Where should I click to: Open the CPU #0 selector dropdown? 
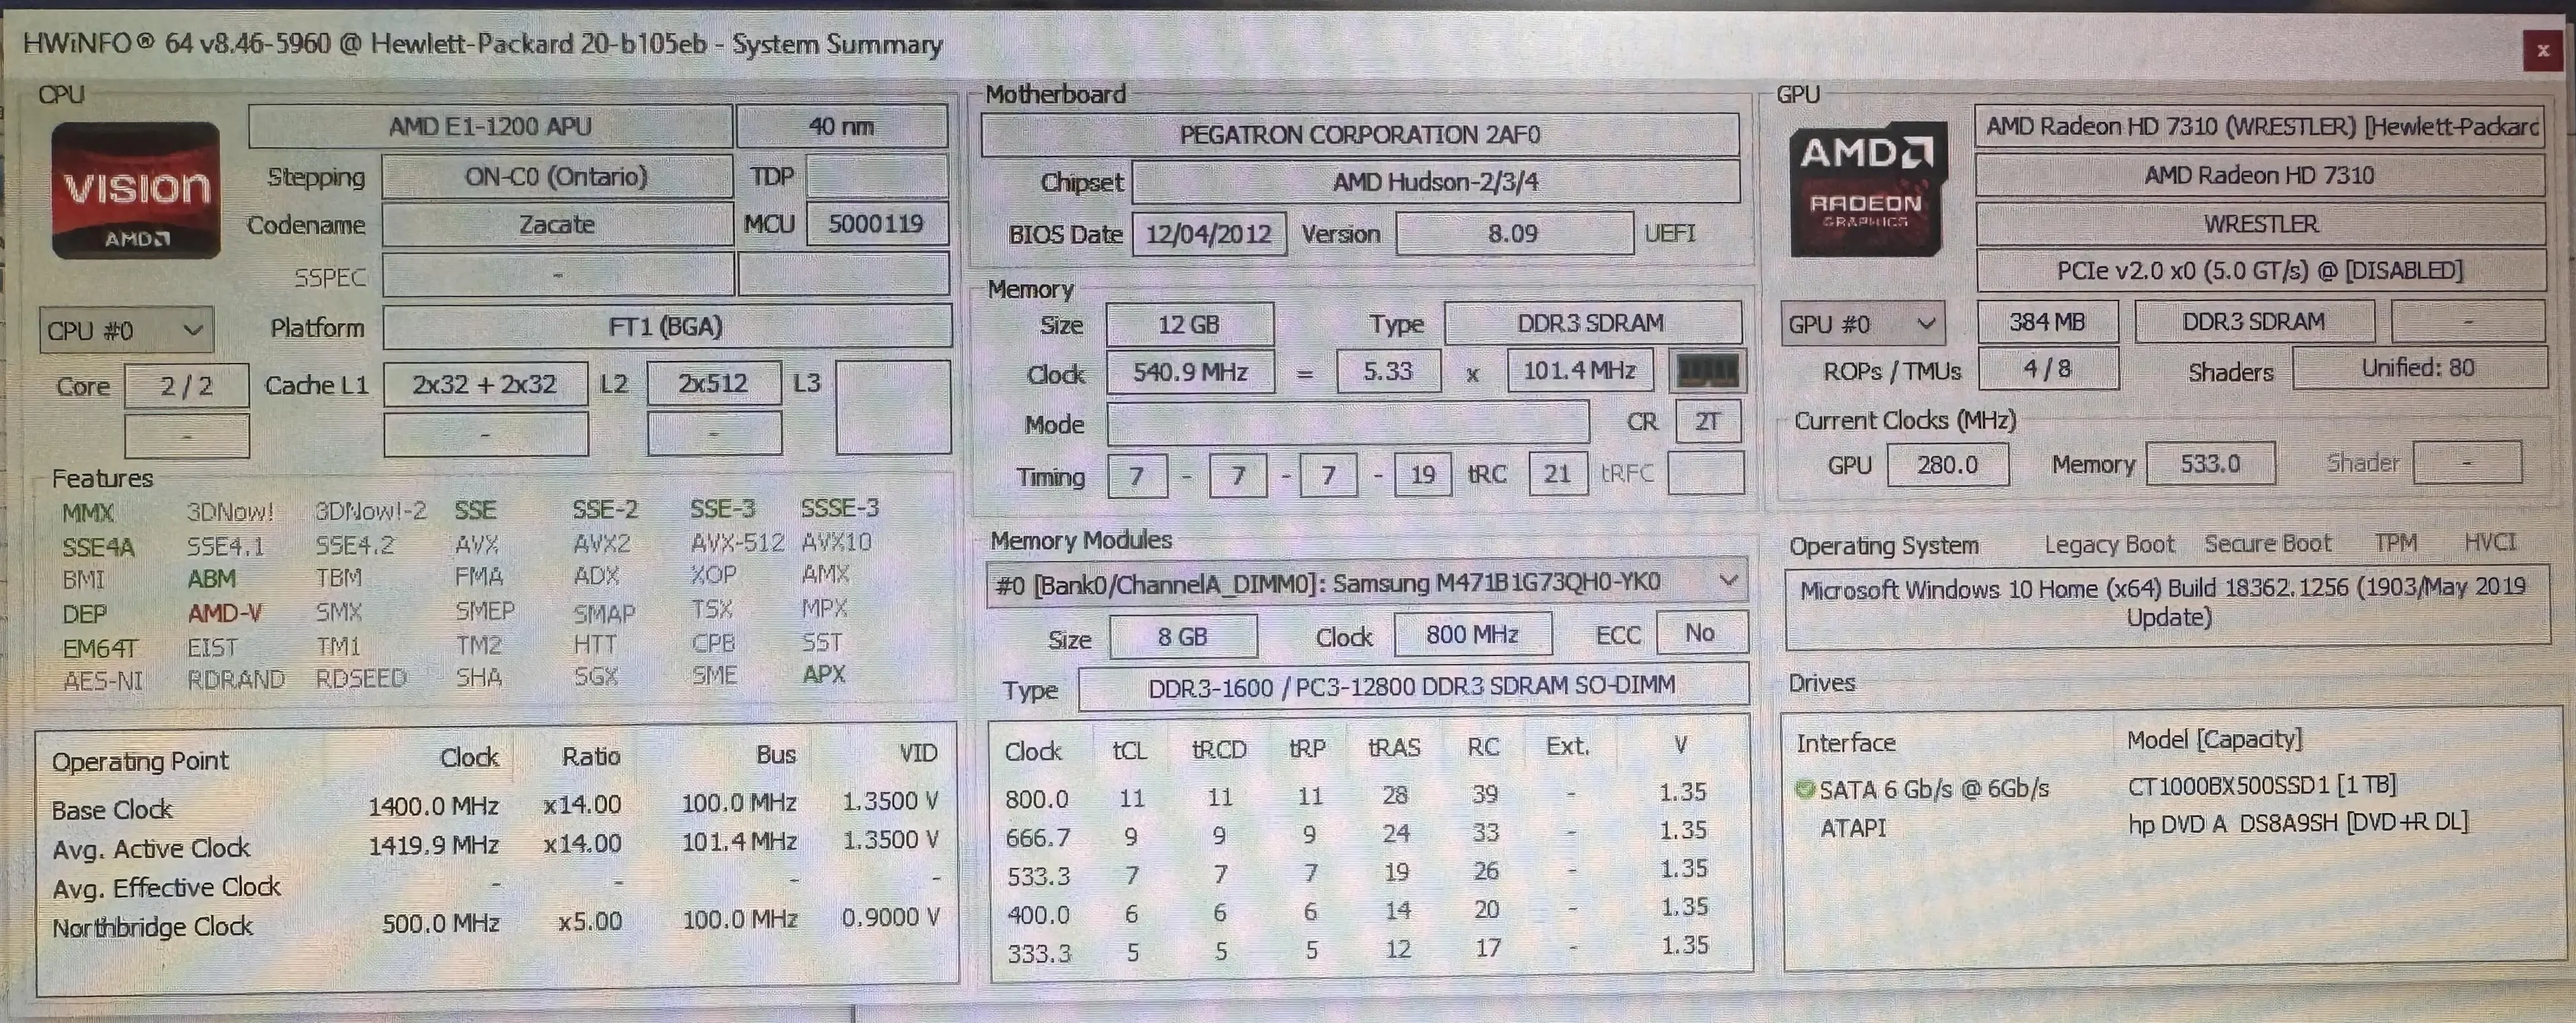(126, 331)
